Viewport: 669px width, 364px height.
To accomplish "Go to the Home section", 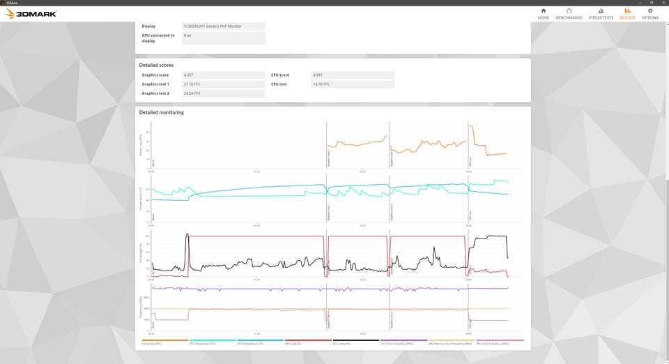I will [x=543, y=14].
